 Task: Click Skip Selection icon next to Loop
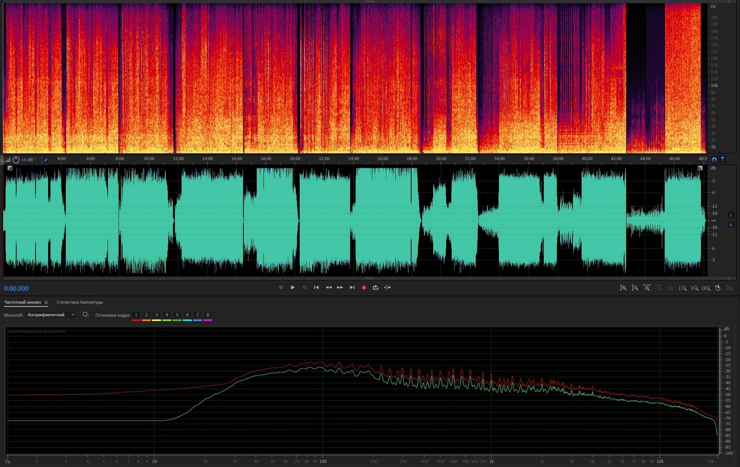(387, 287)
